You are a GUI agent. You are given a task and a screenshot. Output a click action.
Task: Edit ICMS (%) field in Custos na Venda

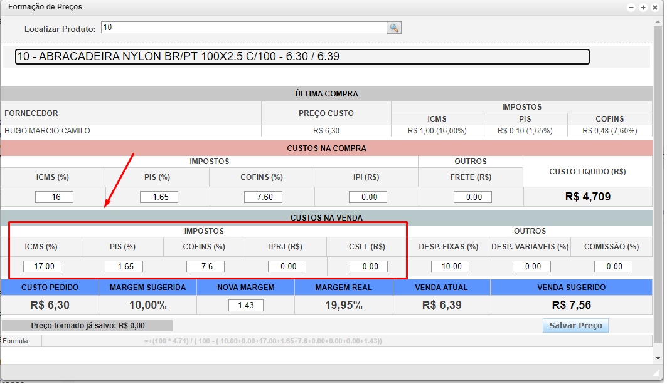tap(42, 266)
